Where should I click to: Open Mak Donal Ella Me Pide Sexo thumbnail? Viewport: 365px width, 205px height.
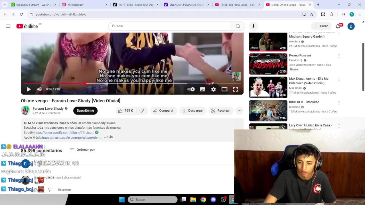(x=268, y=87)
